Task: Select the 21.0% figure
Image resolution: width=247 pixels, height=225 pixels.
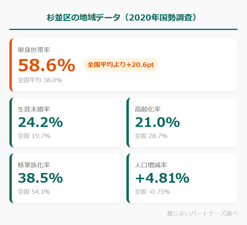Action: (157, 122)
